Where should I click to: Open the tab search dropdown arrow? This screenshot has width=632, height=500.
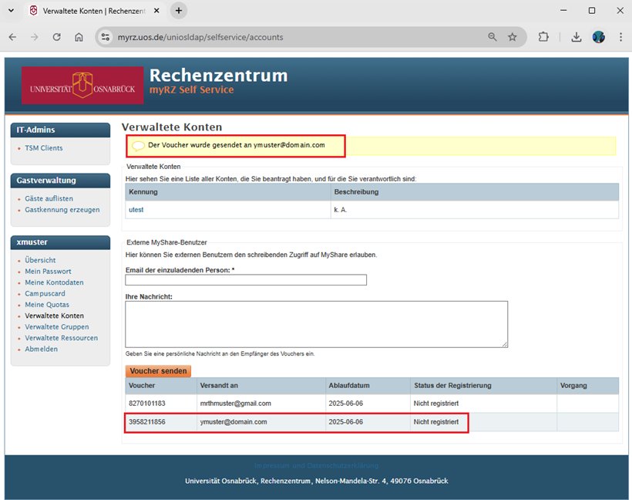tap(12, 11)
